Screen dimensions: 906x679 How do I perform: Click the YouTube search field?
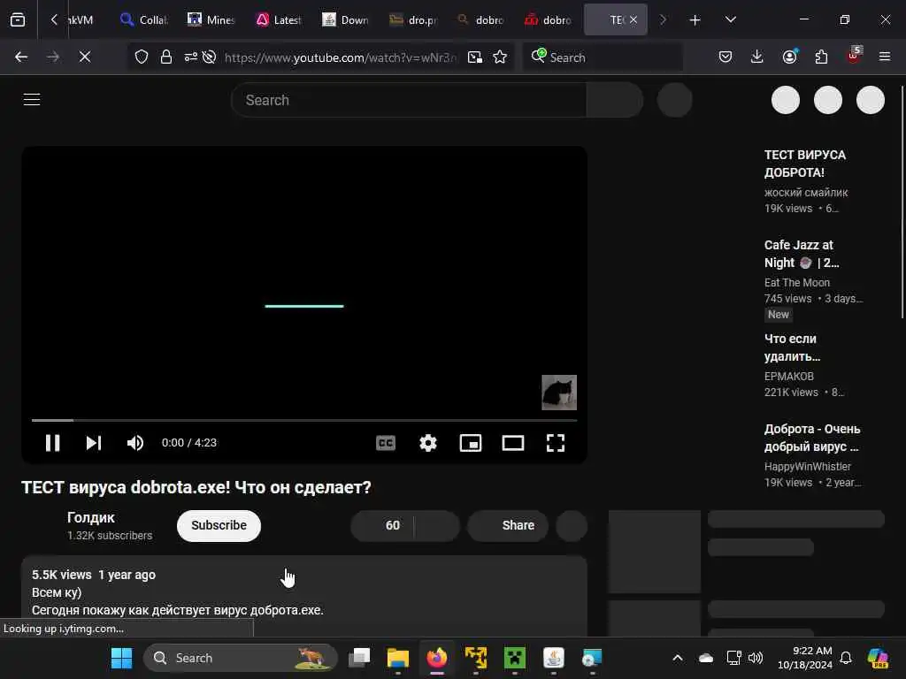coord(409,100)
